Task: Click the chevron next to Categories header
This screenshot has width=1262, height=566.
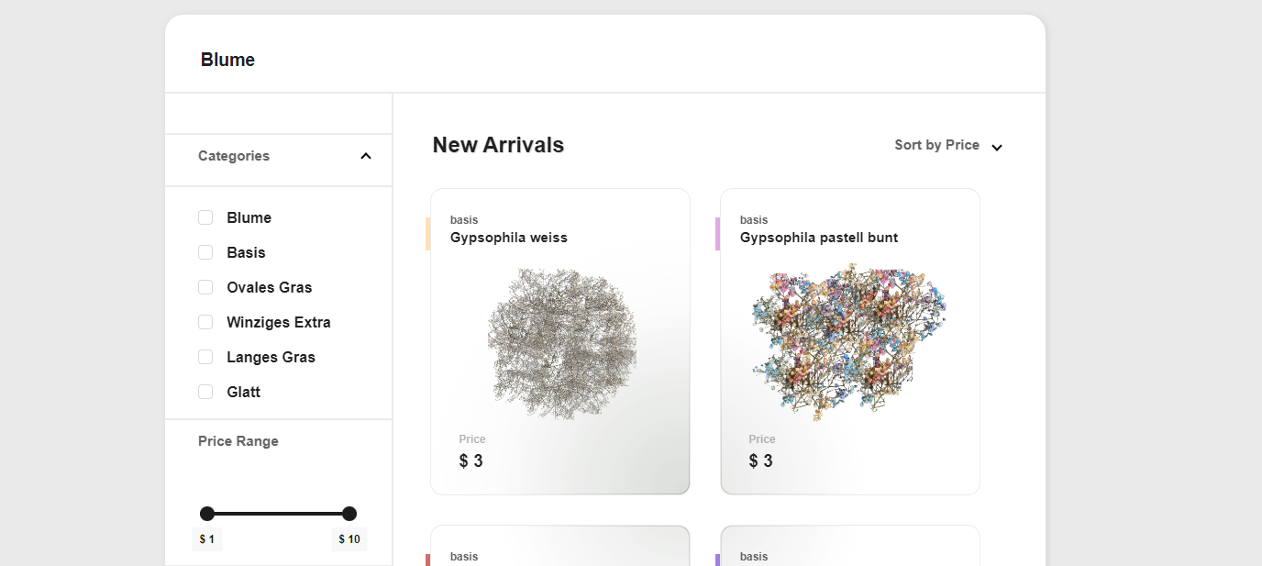Action: pyautogui.click(x=365, y=155)
